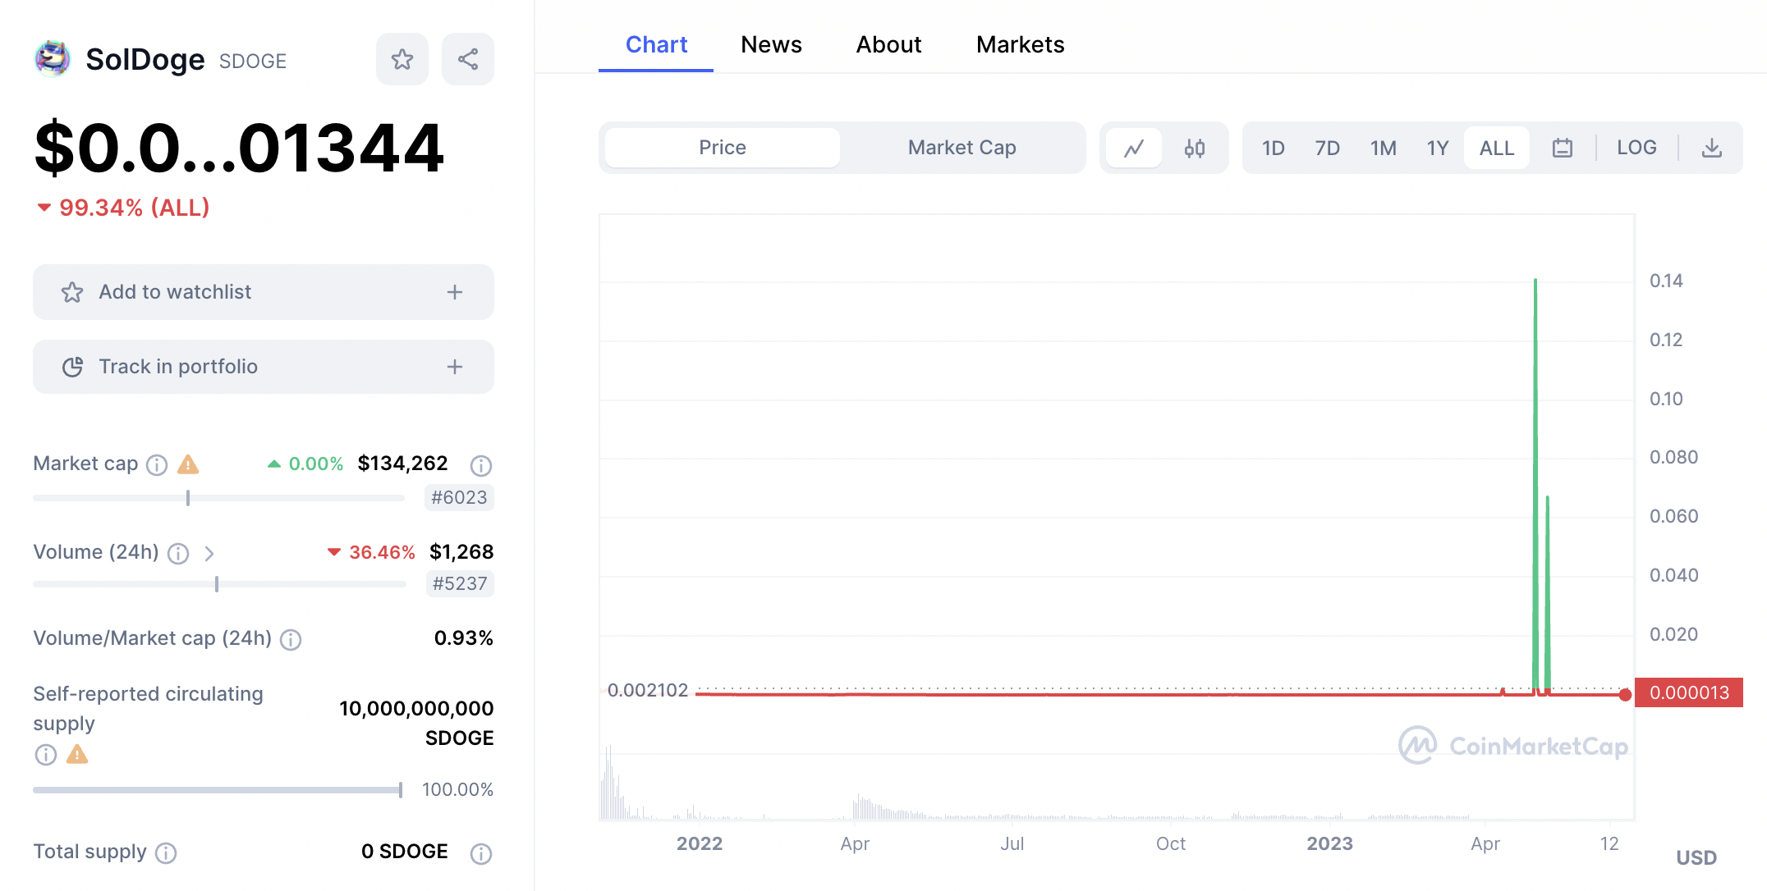Screen dimensions: 1767x891
Task: Toggle LOG scale on chart
Action: tap(1636, 148)
